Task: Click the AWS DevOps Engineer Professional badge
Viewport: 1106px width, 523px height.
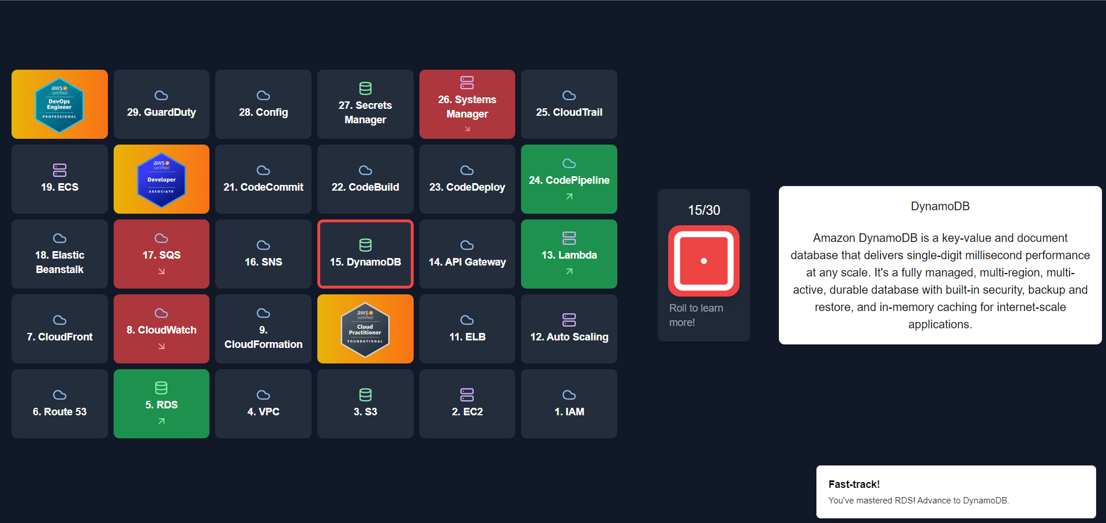Action: coord(59,104)
